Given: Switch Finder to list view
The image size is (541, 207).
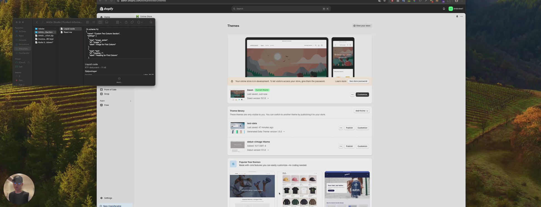Looking at the screenshot, I should point(94,22).
